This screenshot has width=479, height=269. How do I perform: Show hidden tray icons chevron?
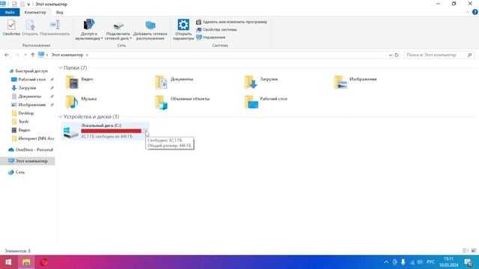click(x=386, y=262)
